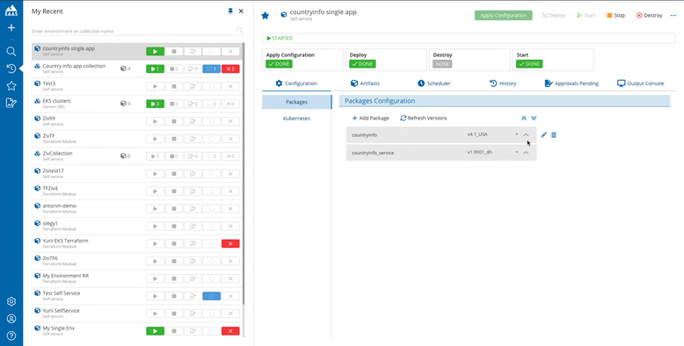Open the plus create icon in sidebar
Viewport: 684px width, 346px height.
[x=11, y=28]
